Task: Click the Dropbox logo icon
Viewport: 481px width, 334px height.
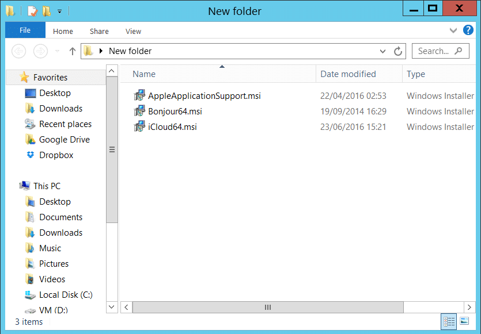Action: point(30,155)
